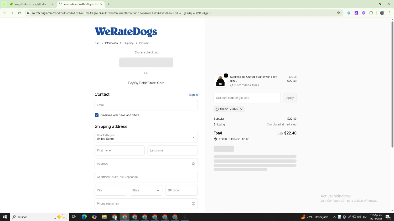Screen dimensions: 394x221
Task: Click the Sign in link
Action: [193, 95]
